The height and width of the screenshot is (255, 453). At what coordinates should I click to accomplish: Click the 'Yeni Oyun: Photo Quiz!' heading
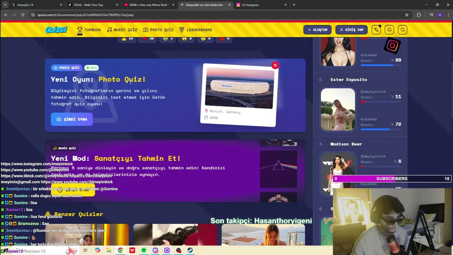pyautogui.click(x=98, y=79)
